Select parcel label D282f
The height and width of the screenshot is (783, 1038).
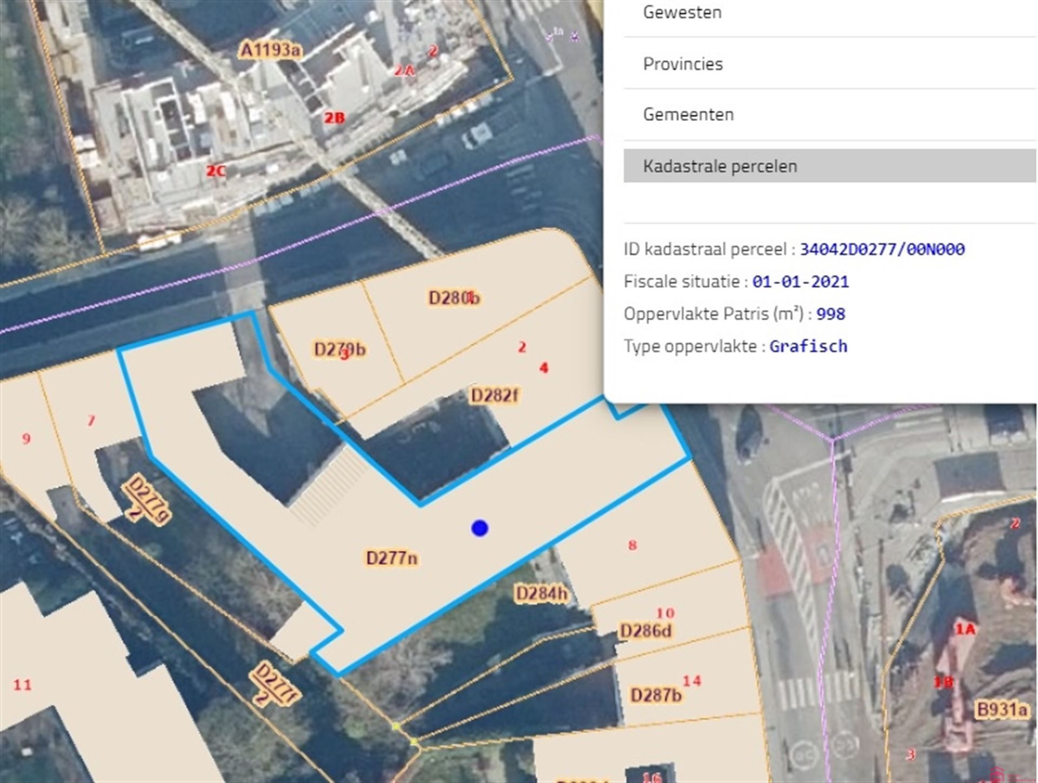click(494, 396)
